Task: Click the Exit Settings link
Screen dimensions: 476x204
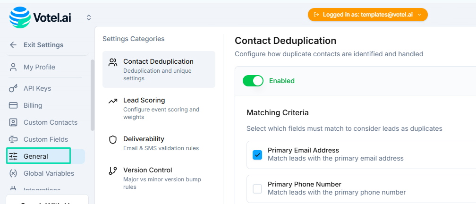Action: pos(43,45)
